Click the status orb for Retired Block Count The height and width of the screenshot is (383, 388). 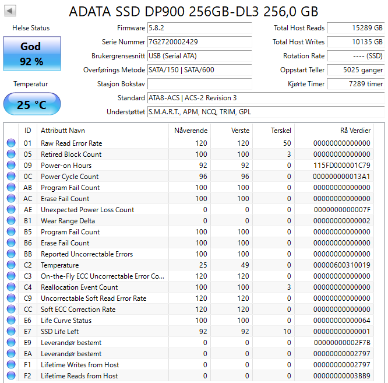click(x=11, y=154)
